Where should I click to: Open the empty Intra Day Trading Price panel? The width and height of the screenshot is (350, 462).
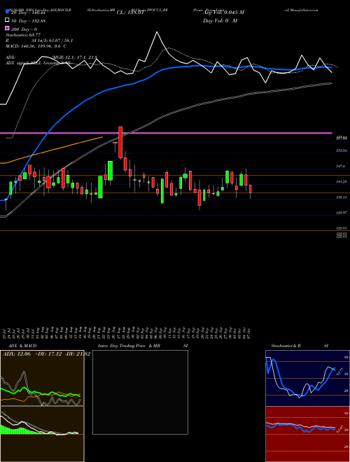point(140,392)
